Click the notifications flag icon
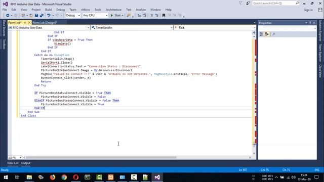The width and height of the screenshot is (324, 182). 240,4
